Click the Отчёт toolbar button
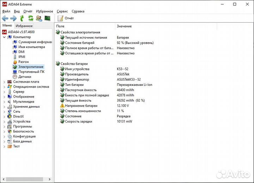254x183 pixels. (x=66, y=18)
